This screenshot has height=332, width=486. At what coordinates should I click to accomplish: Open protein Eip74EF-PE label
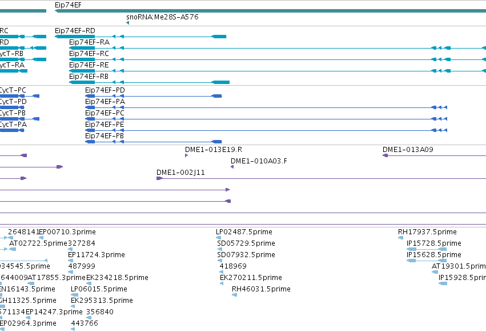pyautogui.click(x=105, y=125)
